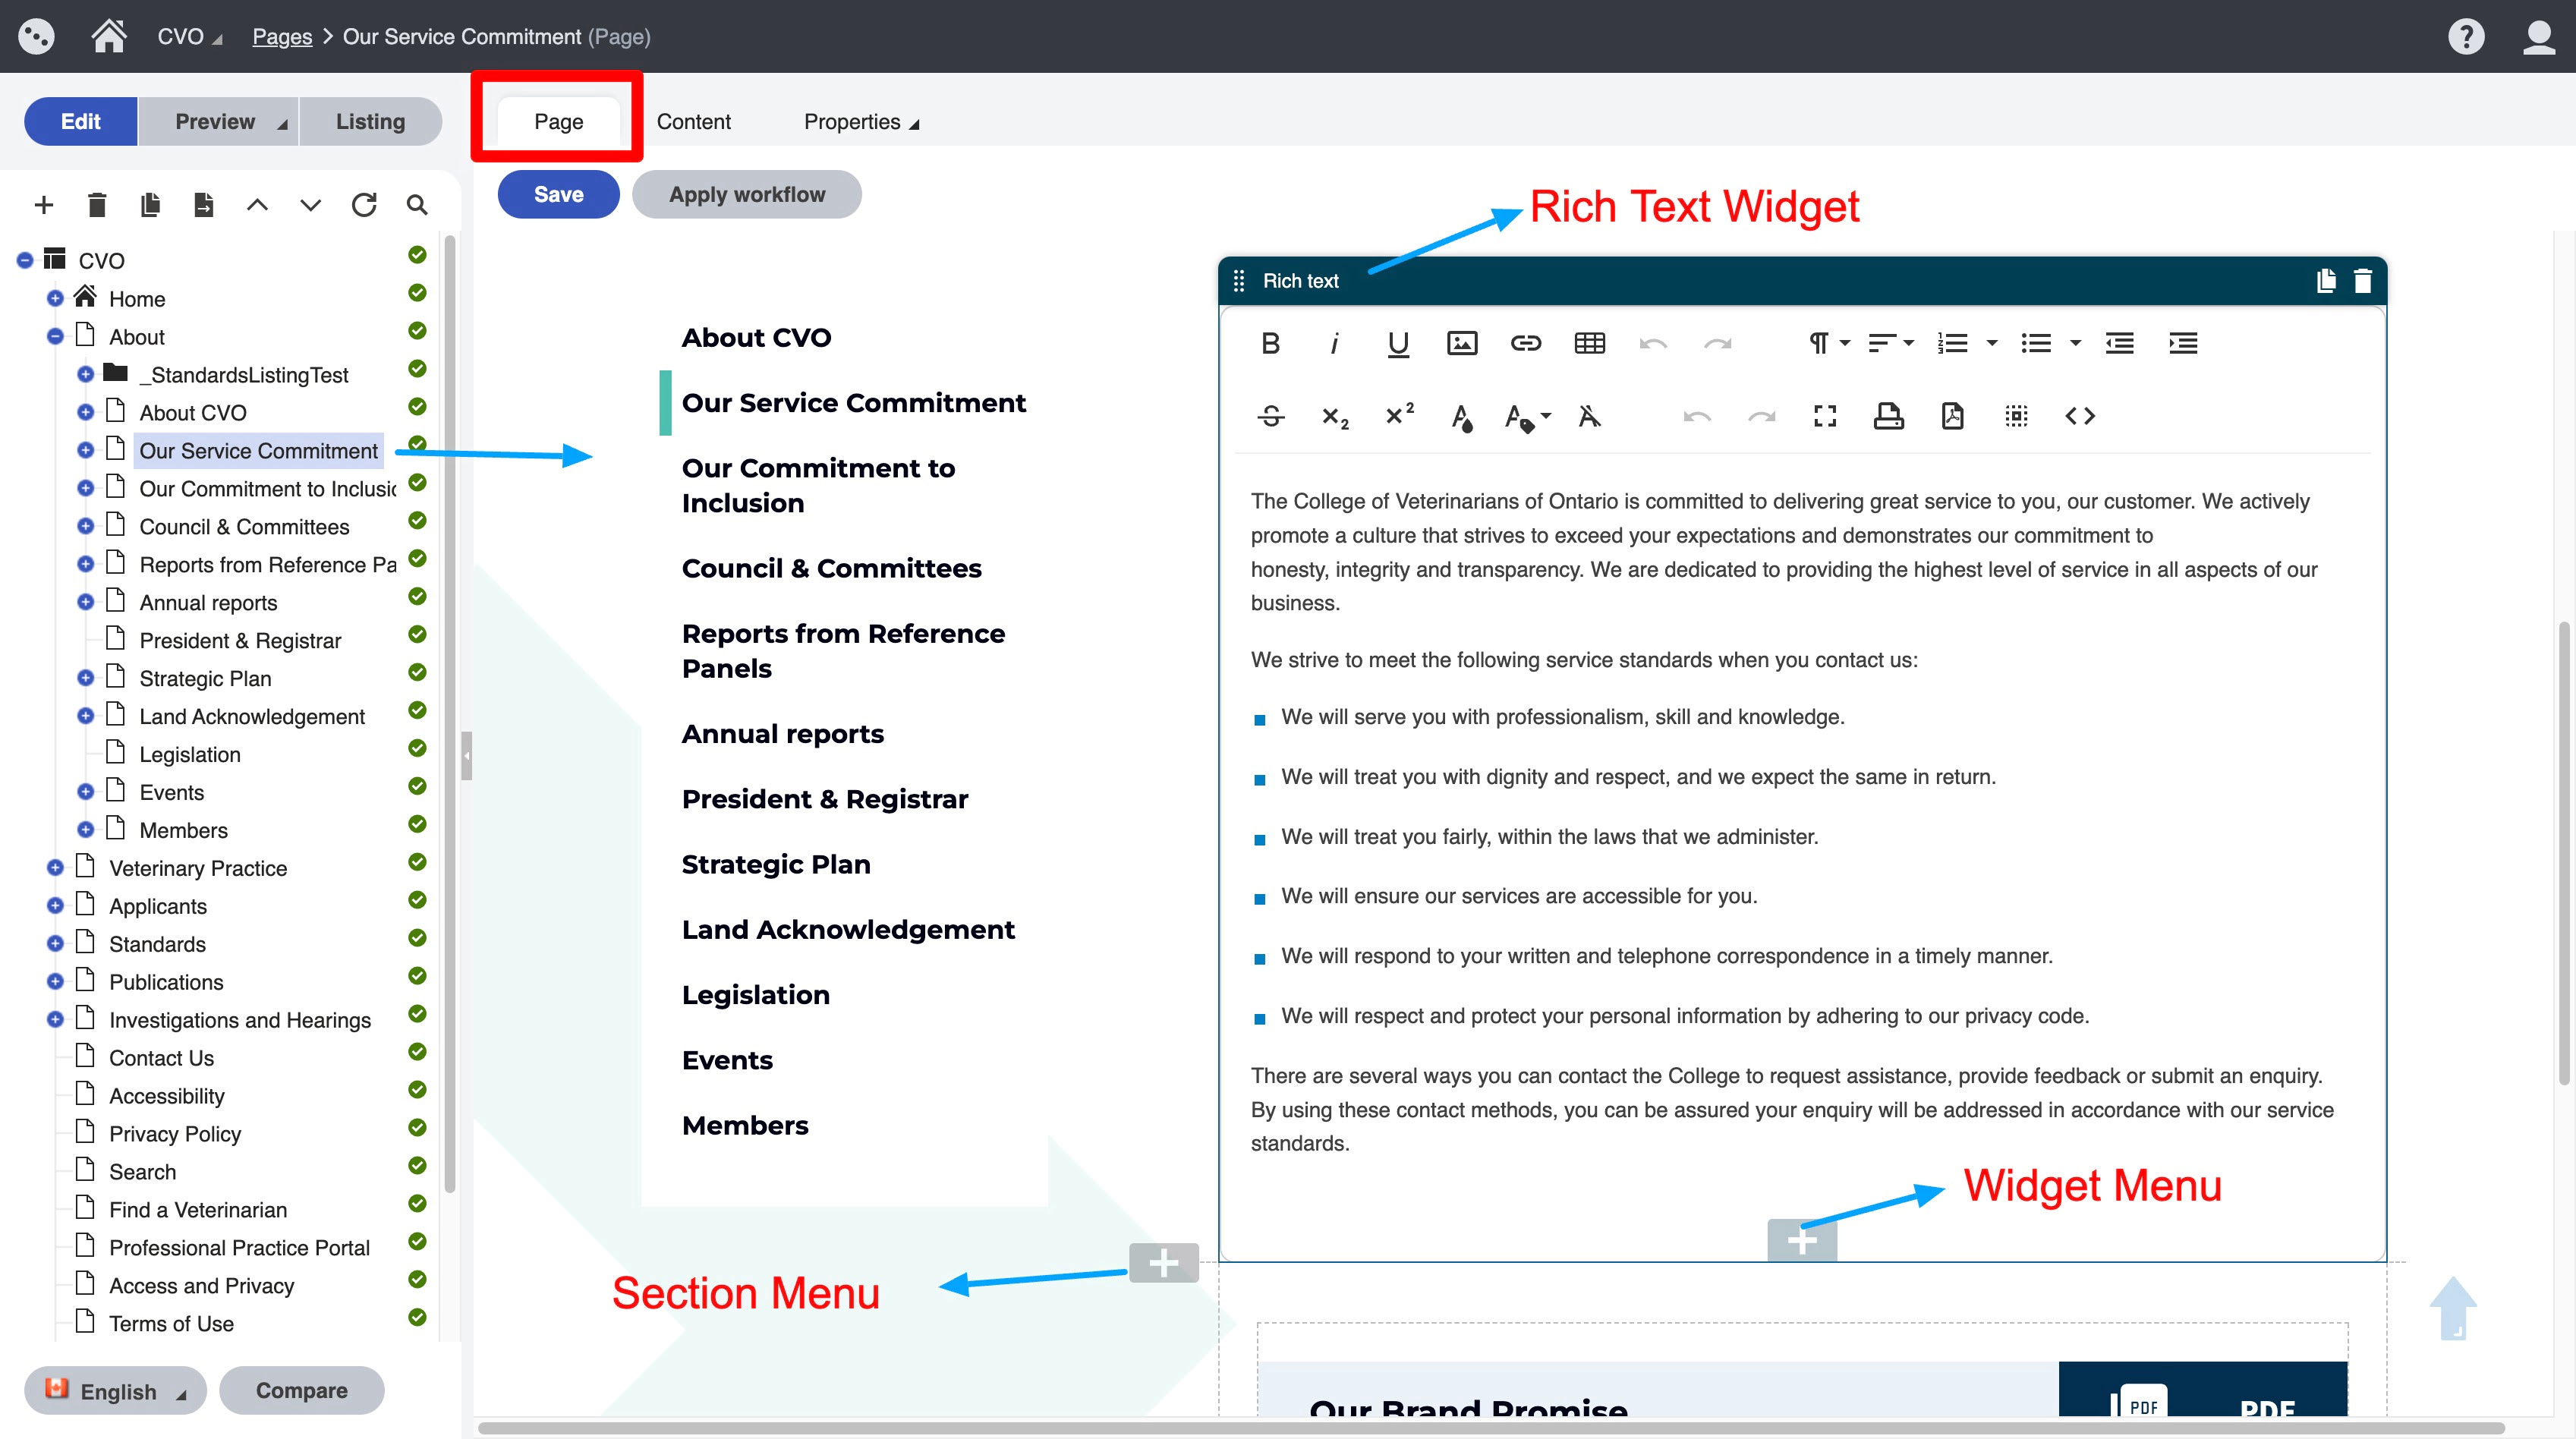Collapse the About tree node
The width and height of the screenshot is (2576, 1439).
55,337
